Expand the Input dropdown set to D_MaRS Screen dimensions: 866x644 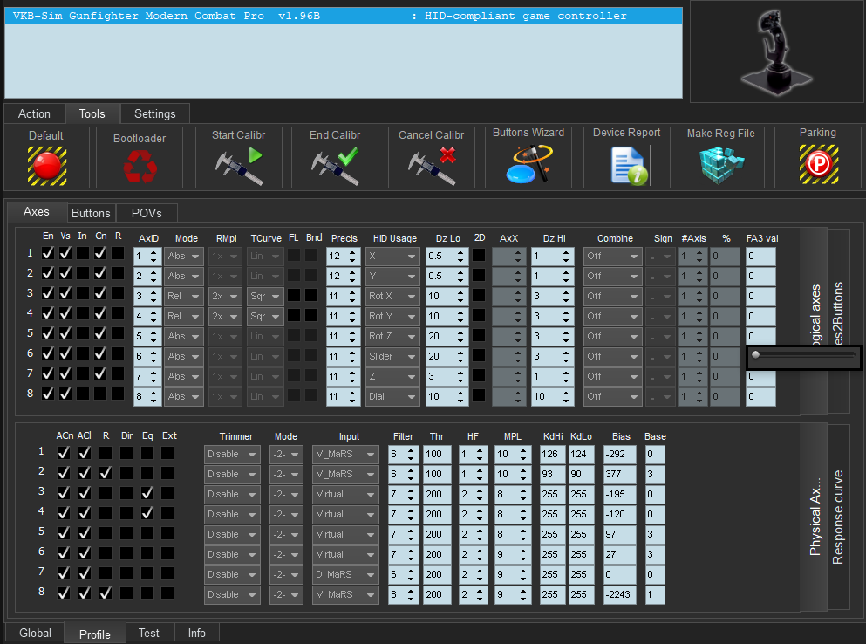tap(345, 574)
